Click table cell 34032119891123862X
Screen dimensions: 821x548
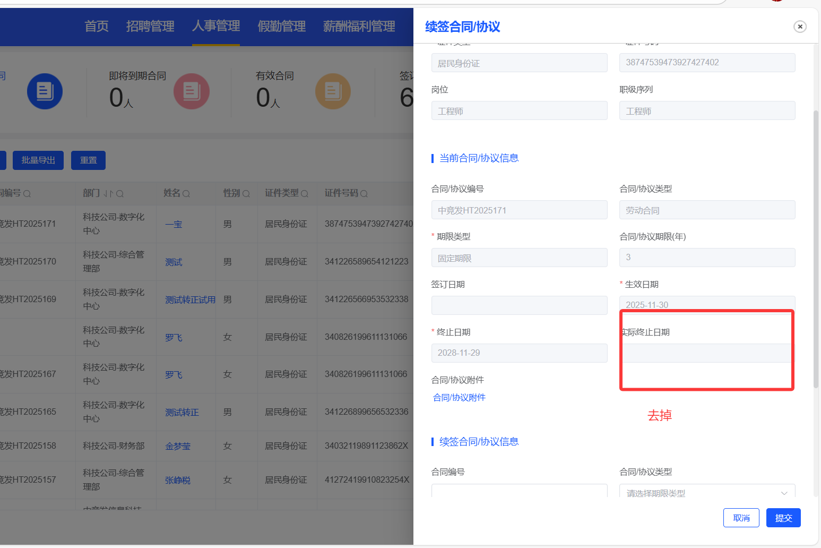(x=367, y=446)
